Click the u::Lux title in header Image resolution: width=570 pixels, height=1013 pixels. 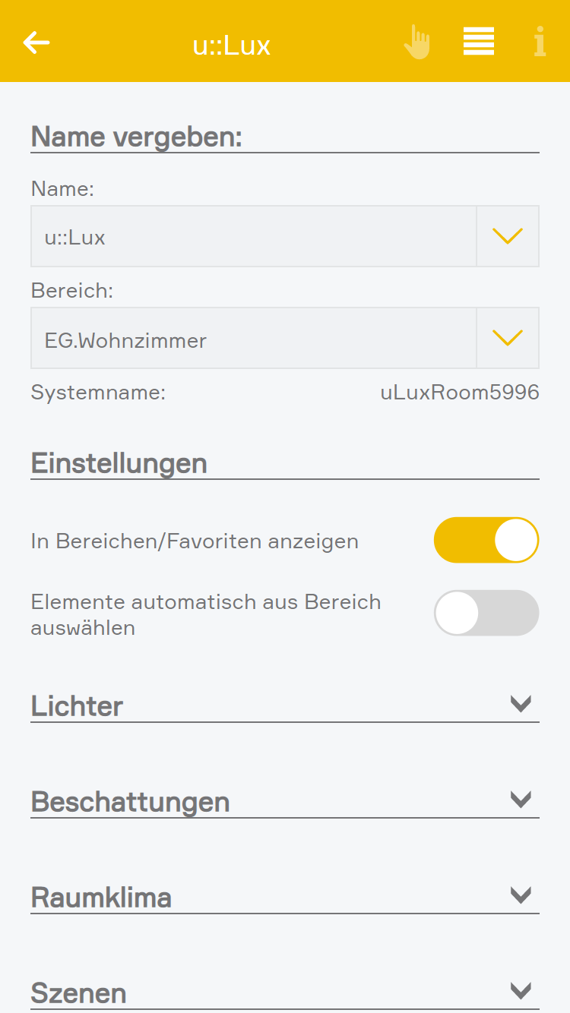pos(232,46)
